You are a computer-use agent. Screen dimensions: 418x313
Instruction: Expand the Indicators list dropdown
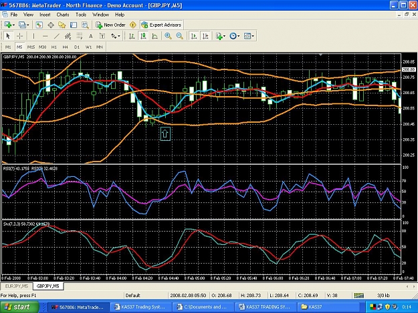tap(225, 36)
